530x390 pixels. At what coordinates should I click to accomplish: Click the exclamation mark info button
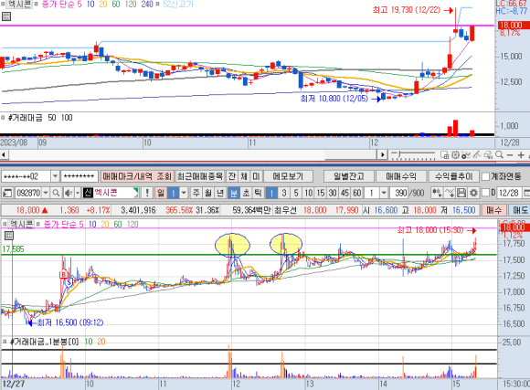[147, 193]
